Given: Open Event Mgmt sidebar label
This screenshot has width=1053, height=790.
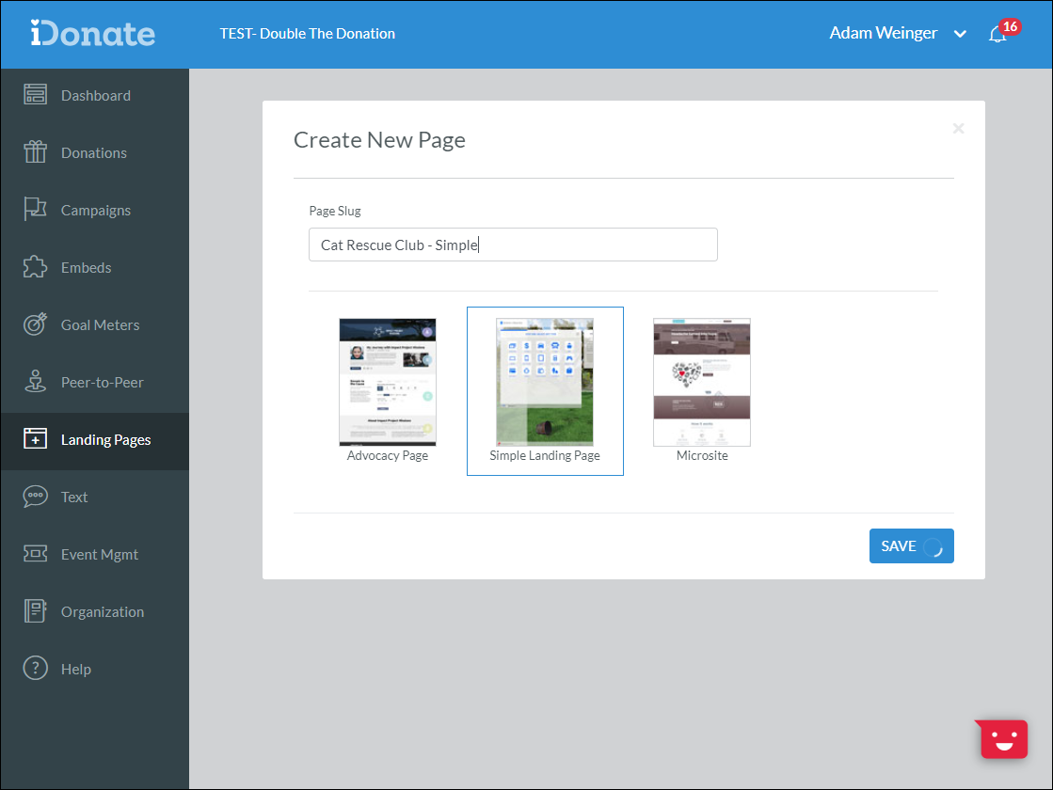Looking at the screenshot, I should coord(100,554).
